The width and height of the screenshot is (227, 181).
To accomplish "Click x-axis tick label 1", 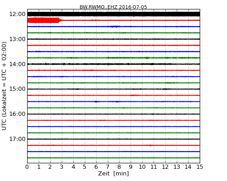I will (39, 167).
